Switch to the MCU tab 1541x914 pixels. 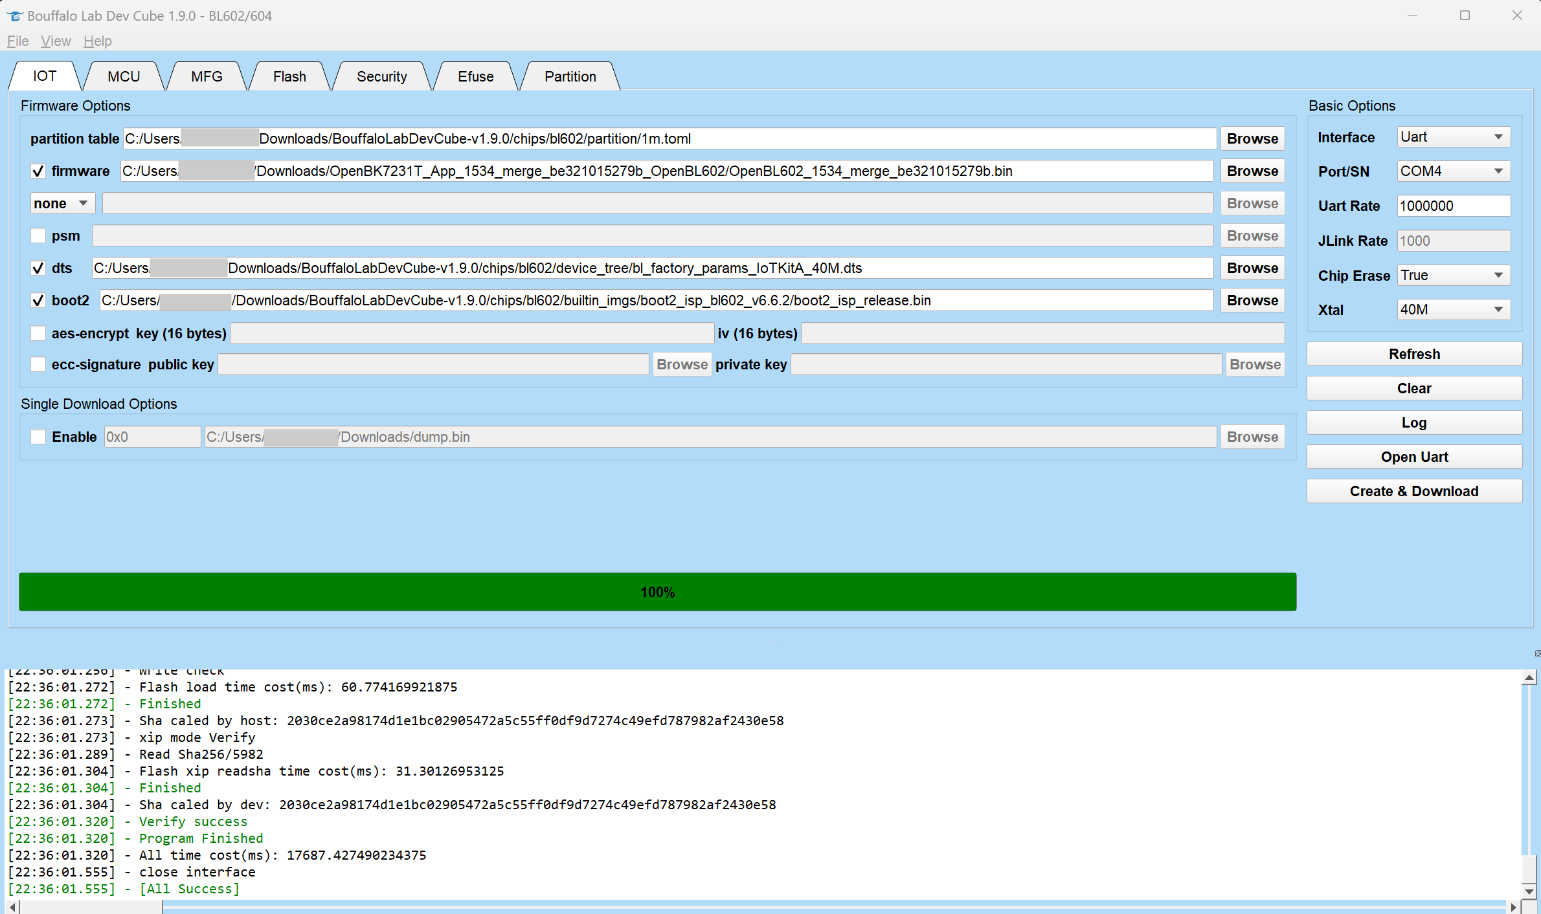[x=124, y=76]
